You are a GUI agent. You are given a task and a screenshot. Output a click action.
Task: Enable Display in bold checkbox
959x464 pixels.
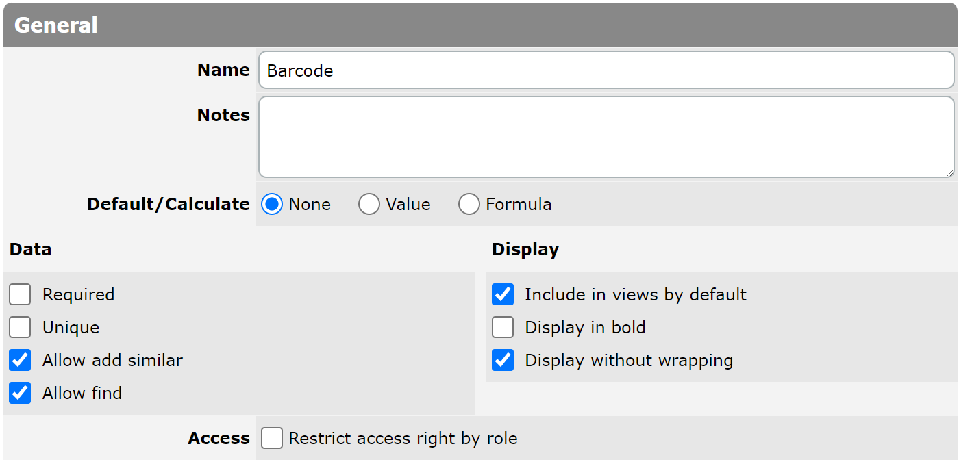(503, 327)
